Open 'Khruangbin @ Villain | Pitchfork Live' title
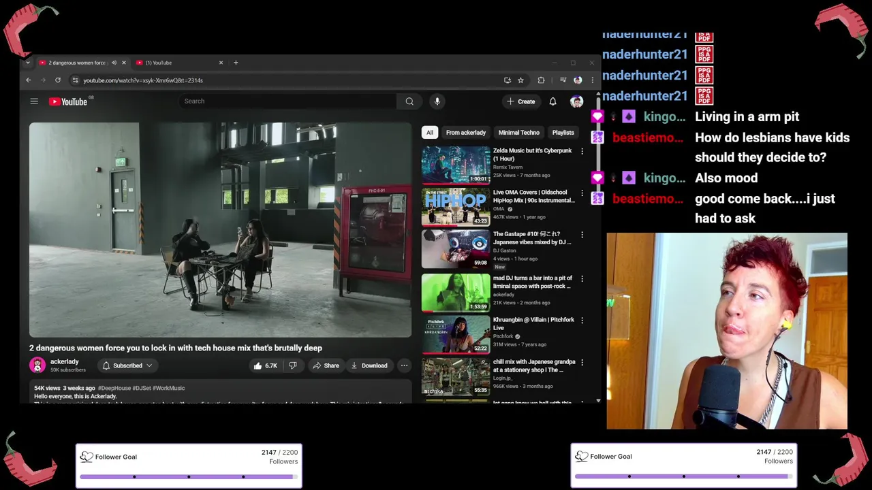 click(x=533, y=324)
